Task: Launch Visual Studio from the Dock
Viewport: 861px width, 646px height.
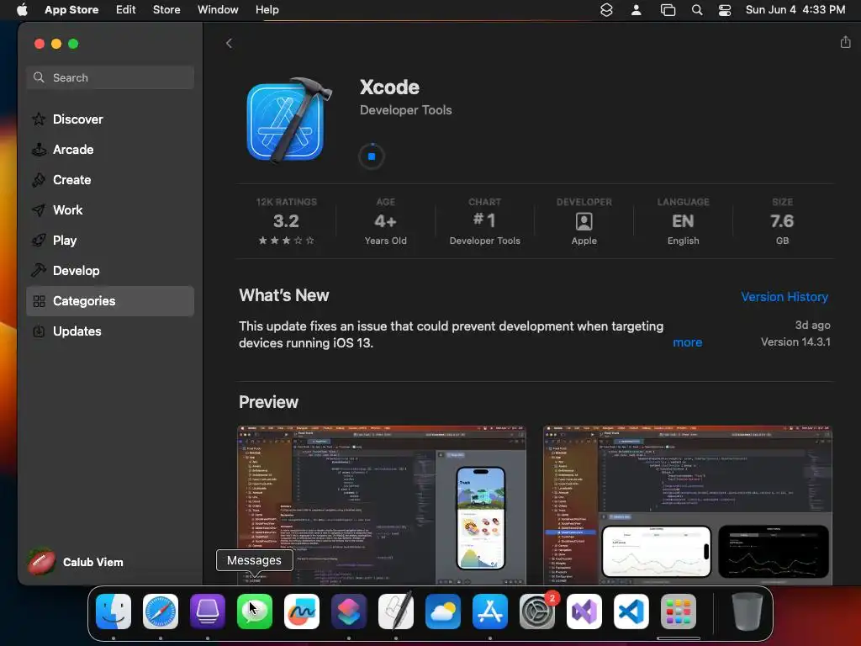Action: pyautogui.click(x=584, y=612)
